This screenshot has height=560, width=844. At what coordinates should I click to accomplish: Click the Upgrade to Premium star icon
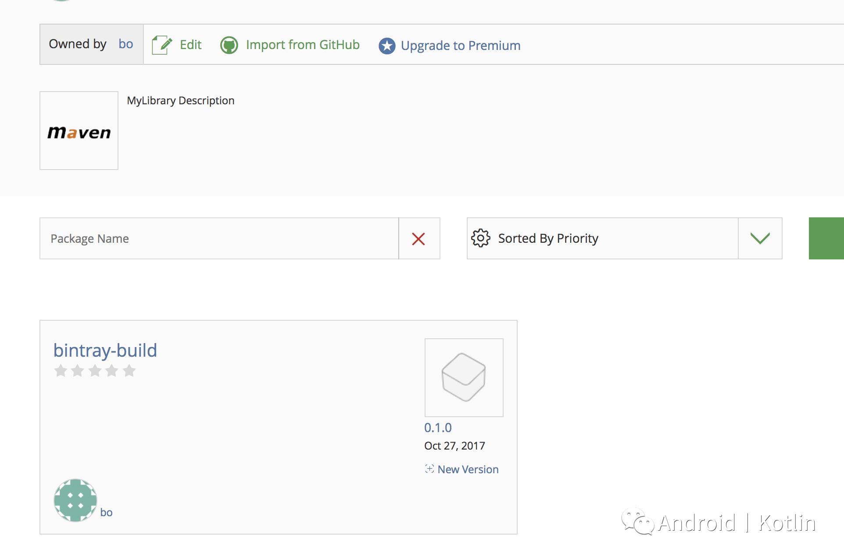(387, 46)
